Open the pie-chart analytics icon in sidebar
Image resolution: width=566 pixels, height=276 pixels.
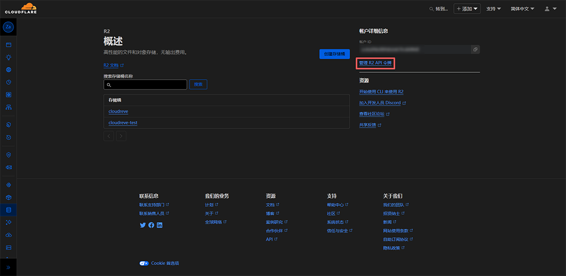9,82
